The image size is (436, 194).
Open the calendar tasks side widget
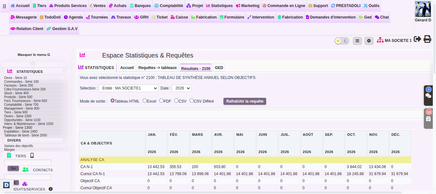[428, 119]
